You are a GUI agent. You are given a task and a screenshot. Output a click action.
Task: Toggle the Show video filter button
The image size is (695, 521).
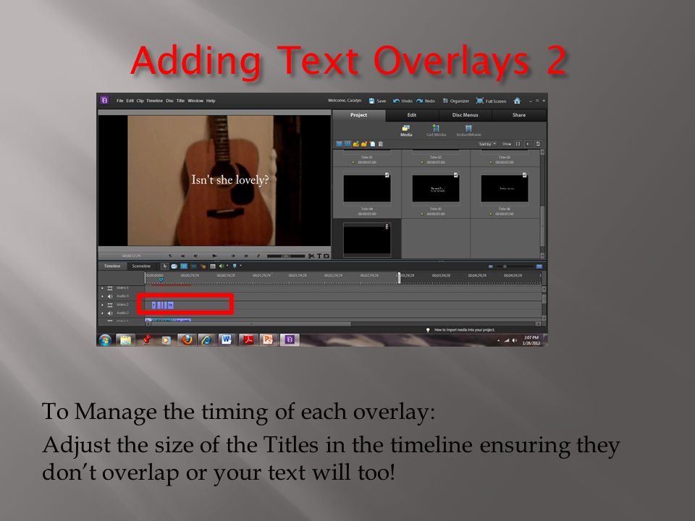[x=518, y=144]
